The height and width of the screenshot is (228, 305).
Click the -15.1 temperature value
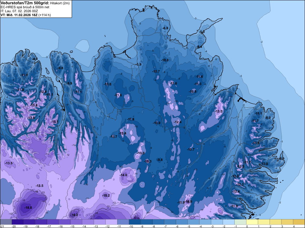(x=55, y=122)
